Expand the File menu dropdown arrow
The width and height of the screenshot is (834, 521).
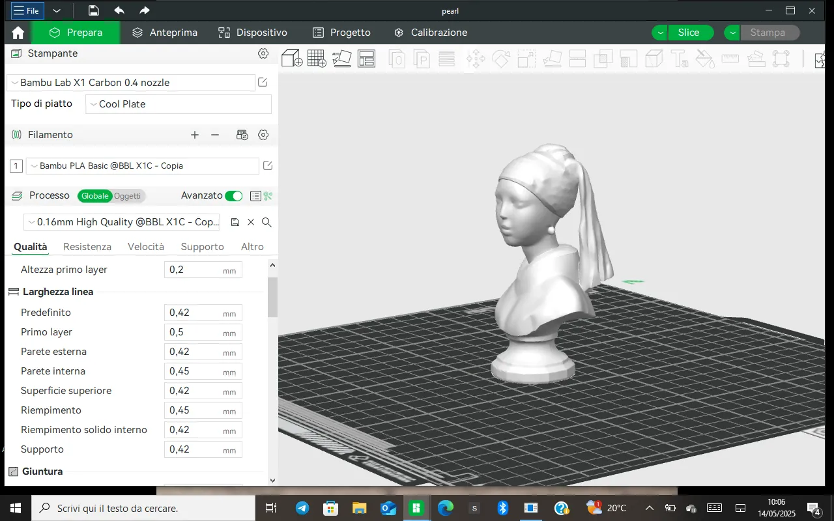(57, 10)
